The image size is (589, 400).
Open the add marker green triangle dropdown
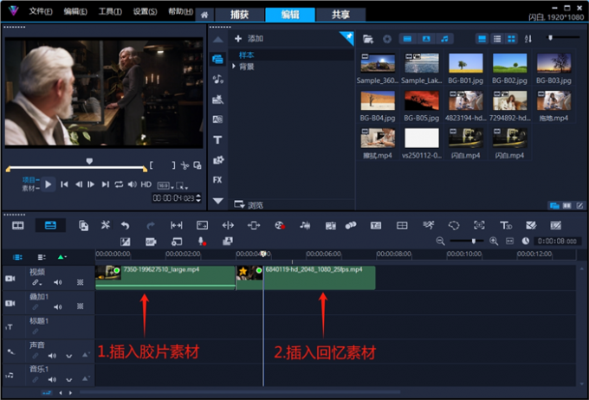(x=62, y=257)
